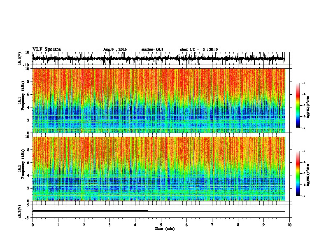Click the time axis tick label "8"
The image size is (326, 252).
[x=238, y=225]
